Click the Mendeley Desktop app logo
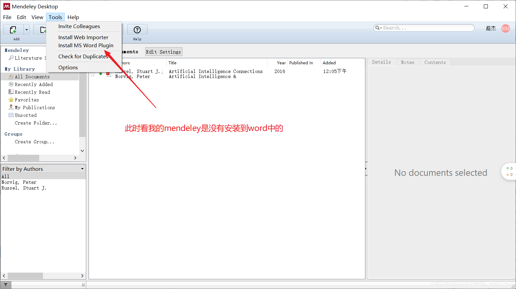The image size is (516, 289). coord(6,6)
